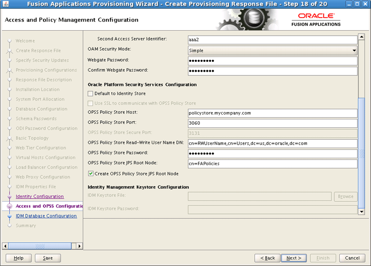Click the Provisioning Configurations step

(x=46, y=70)
